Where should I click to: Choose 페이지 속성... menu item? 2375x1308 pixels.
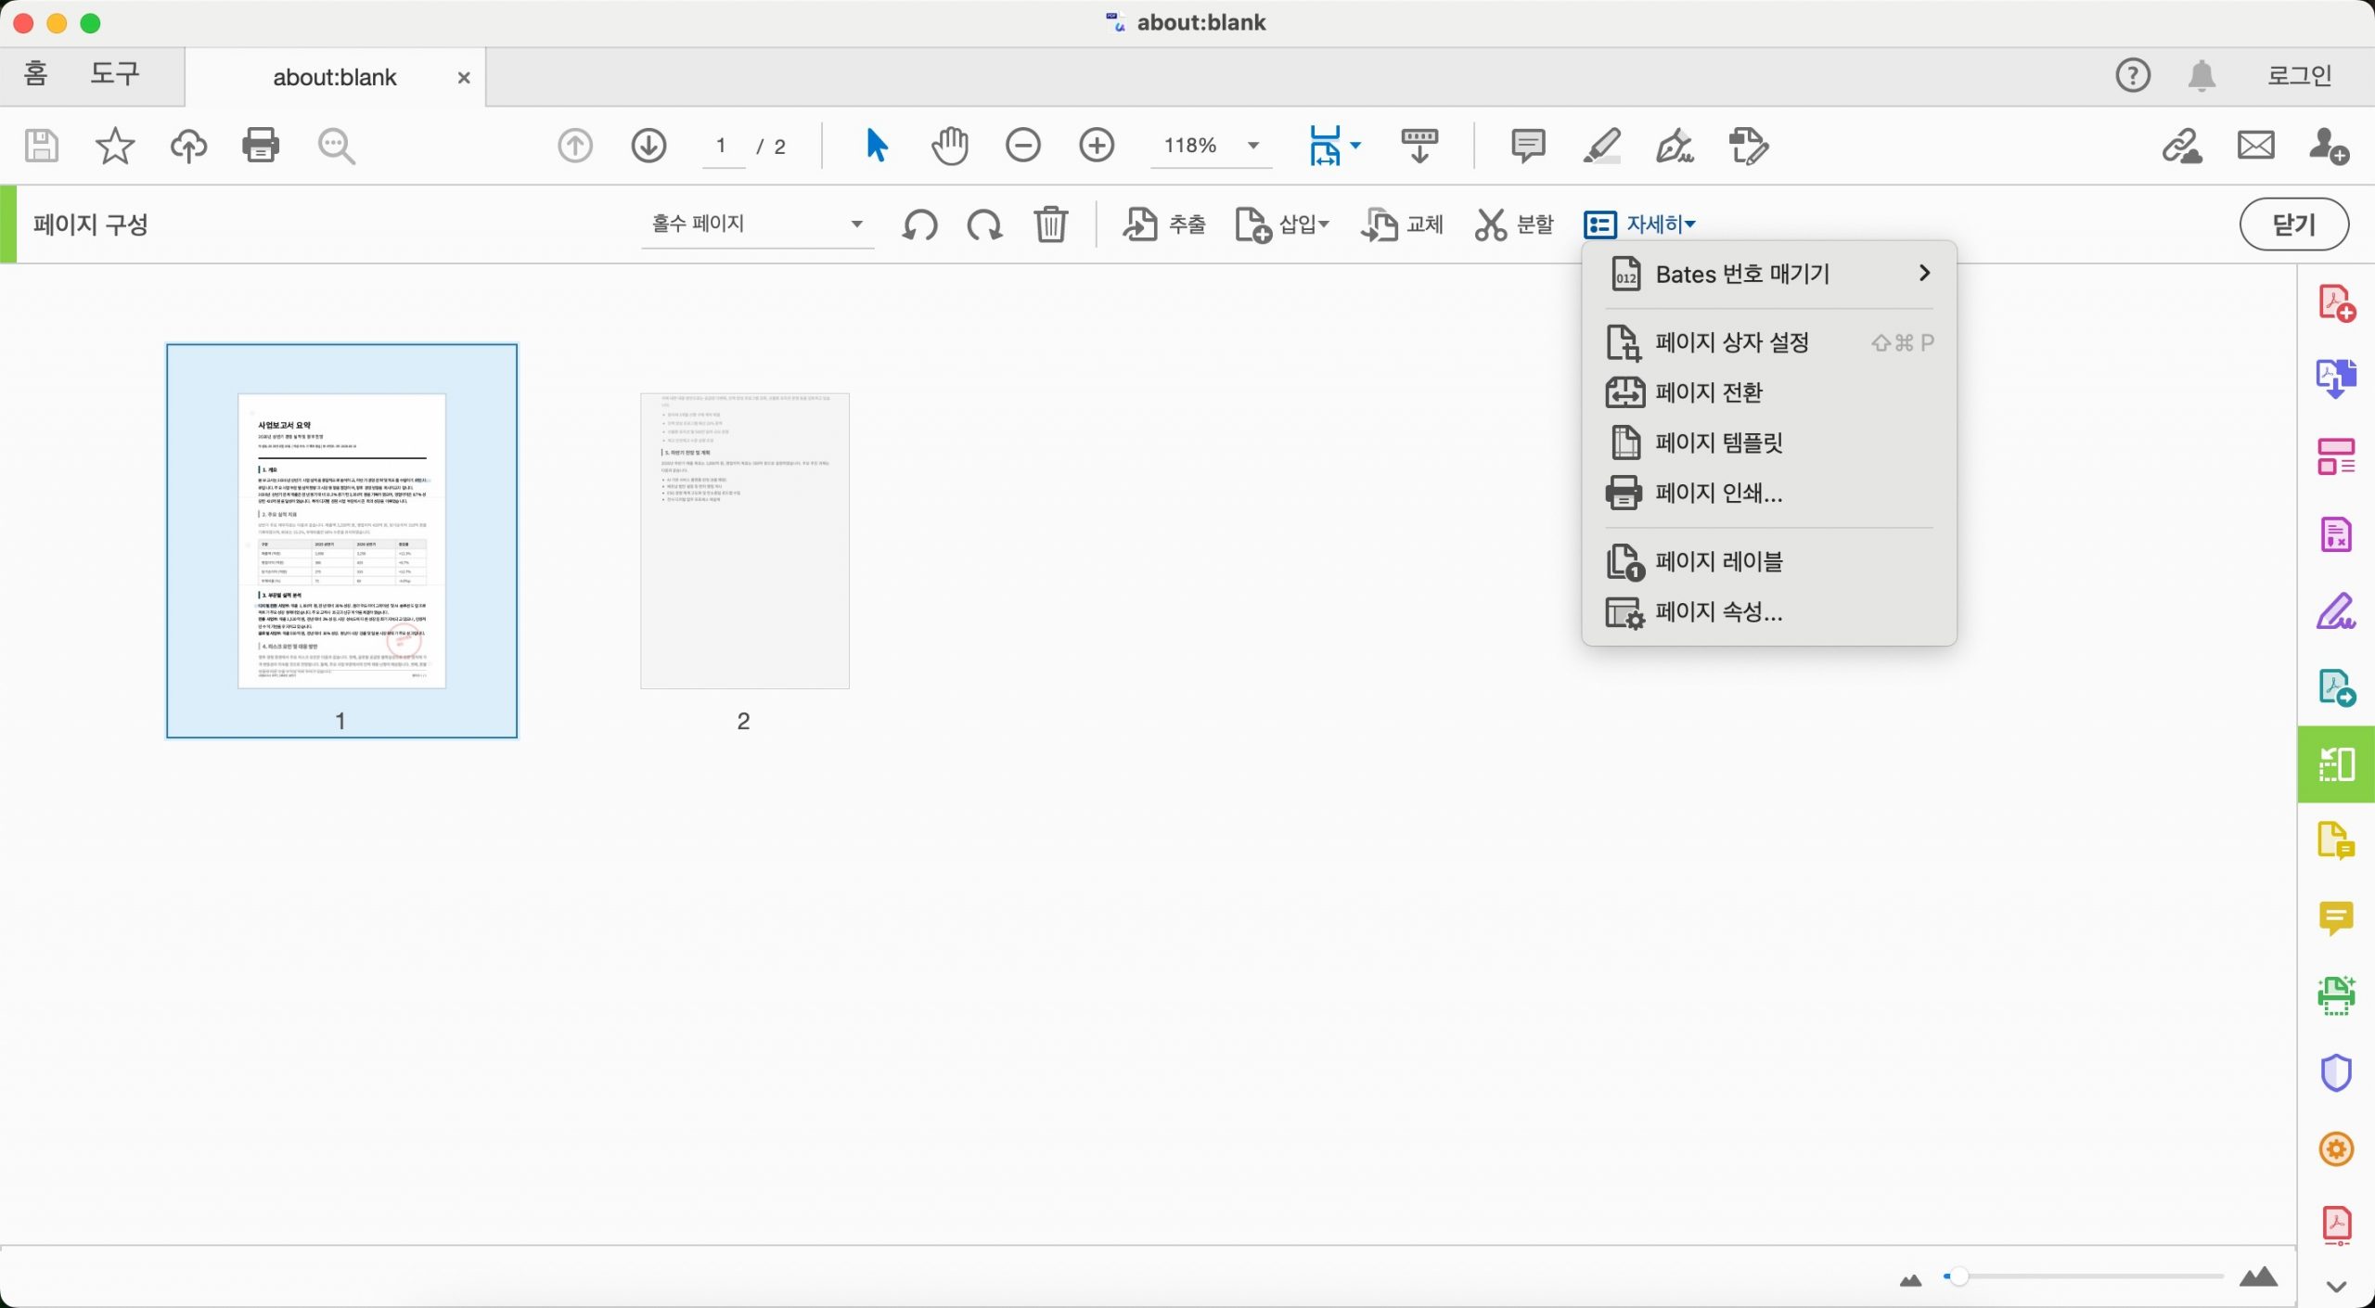[x=1769, y=611]
